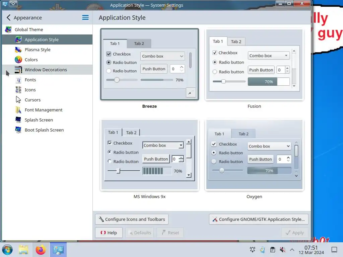Go back using the Appearance back arrow
Image resolution: width=343 pixels, height=257 pixels.
pyautogui.click(x=8, y=17)
